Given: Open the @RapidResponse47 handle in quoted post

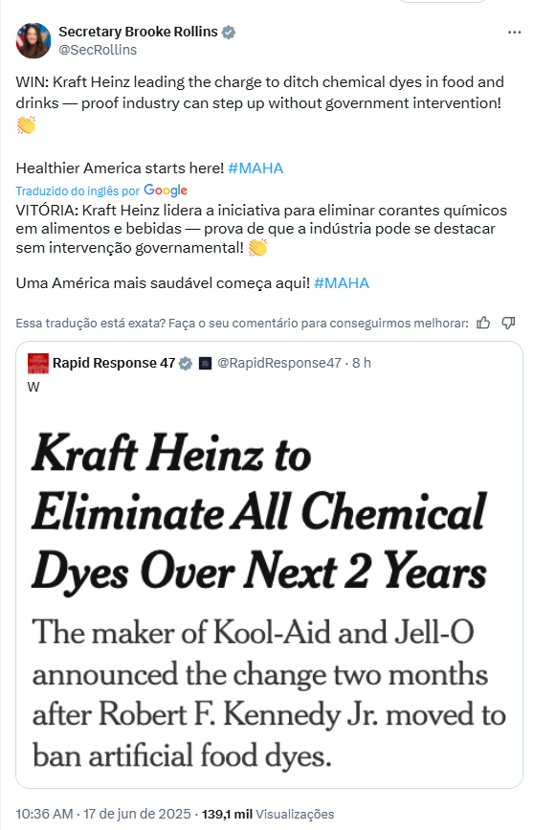Looking at the screenshot, I should click(279, 363).
